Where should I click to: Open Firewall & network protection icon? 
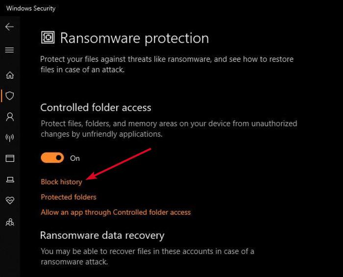[10, 138]
